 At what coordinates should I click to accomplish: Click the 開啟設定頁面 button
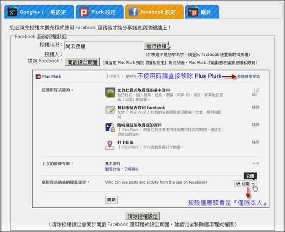[82, 62]
